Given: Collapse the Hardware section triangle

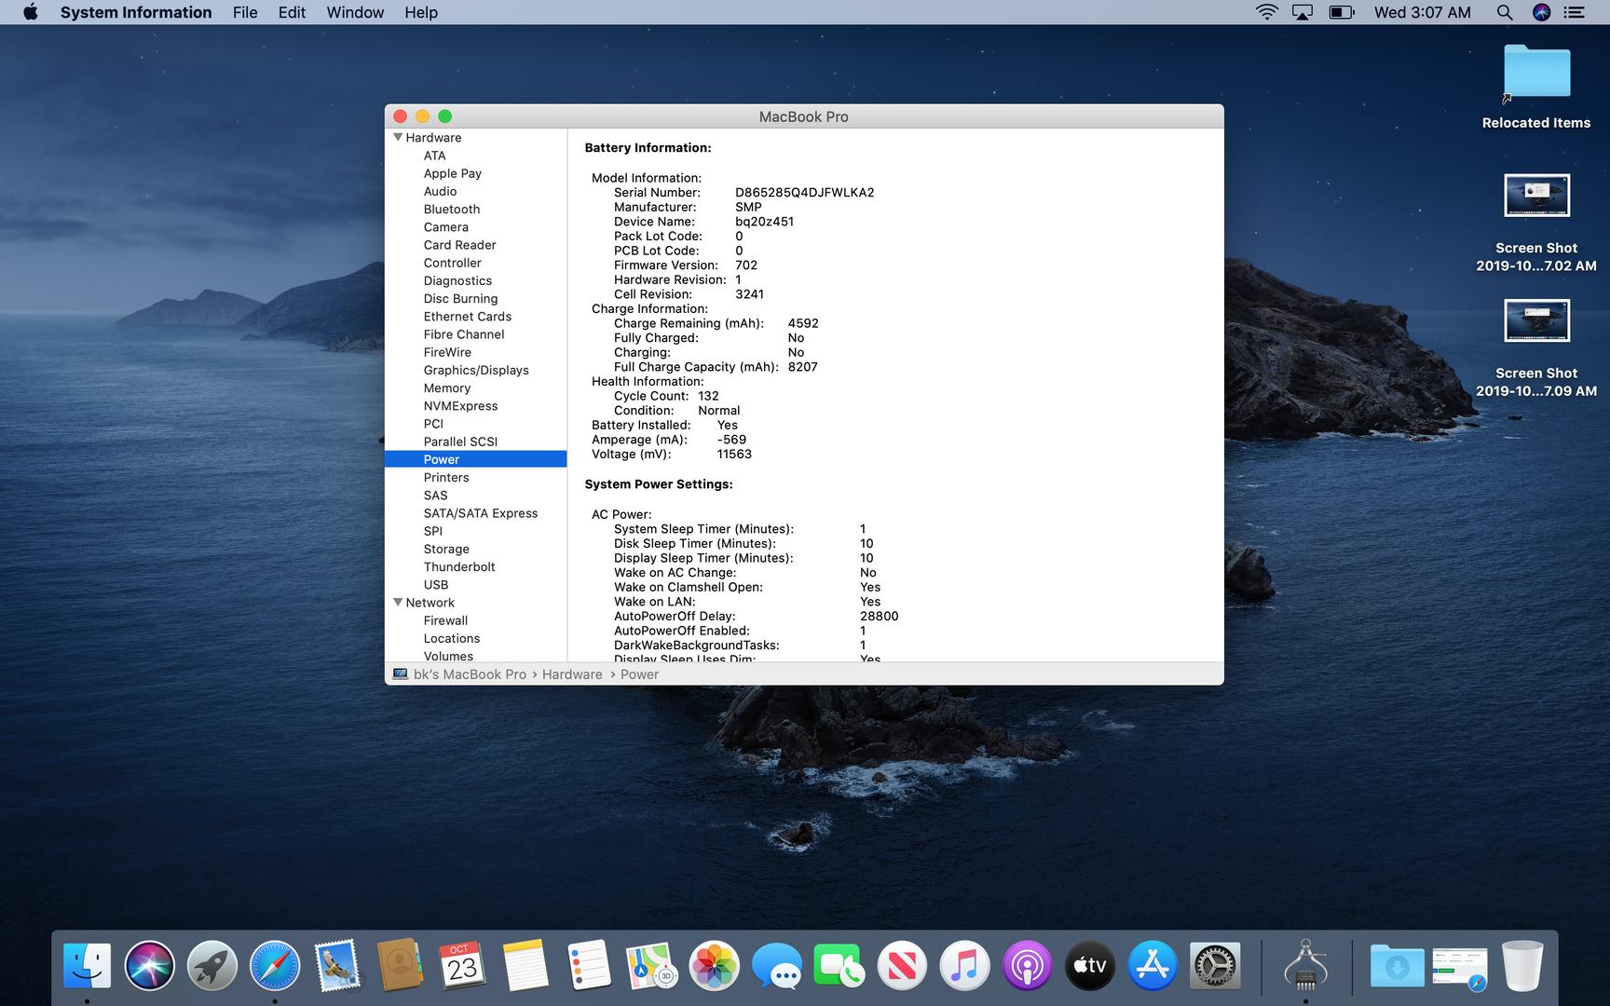Looking at the screenshot, I should (x=398, y=137).
